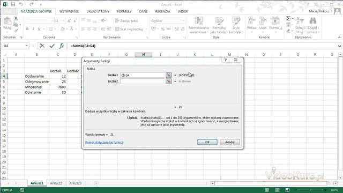This screenshot has width=343, height=193.
Task: Collapse dialog via Liczba2 range selector icon
Action: pos(168,81)
